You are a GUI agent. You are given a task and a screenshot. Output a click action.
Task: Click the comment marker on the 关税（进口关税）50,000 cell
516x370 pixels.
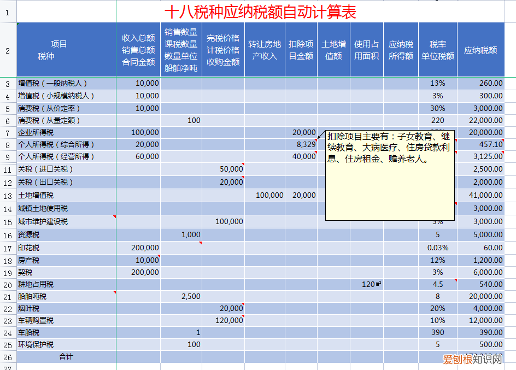pos(243,163)
